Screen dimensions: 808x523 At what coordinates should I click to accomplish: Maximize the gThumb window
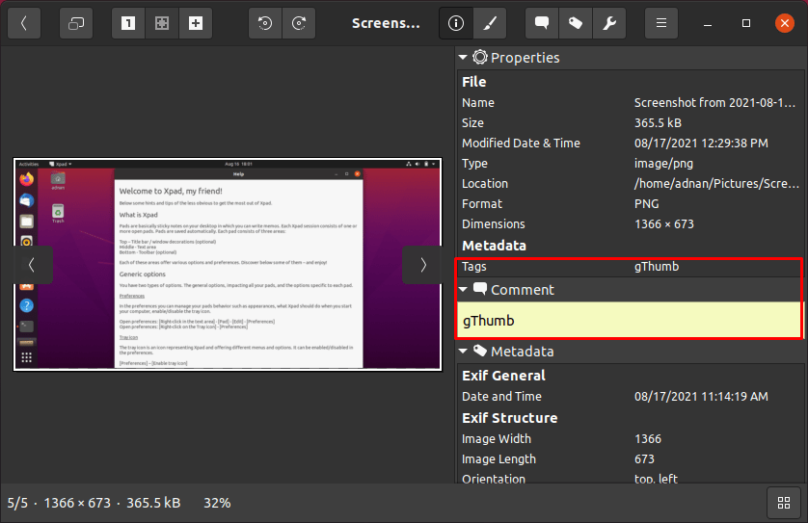[745, 23]
